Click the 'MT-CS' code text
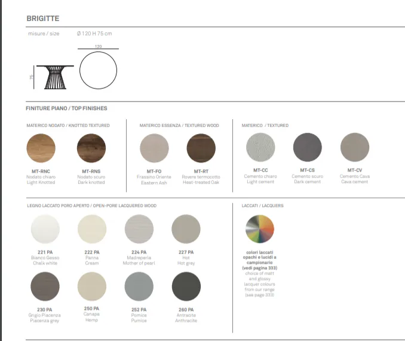This screenshot has height=341, width=405. pyautogui.click(x=308, y=170)
